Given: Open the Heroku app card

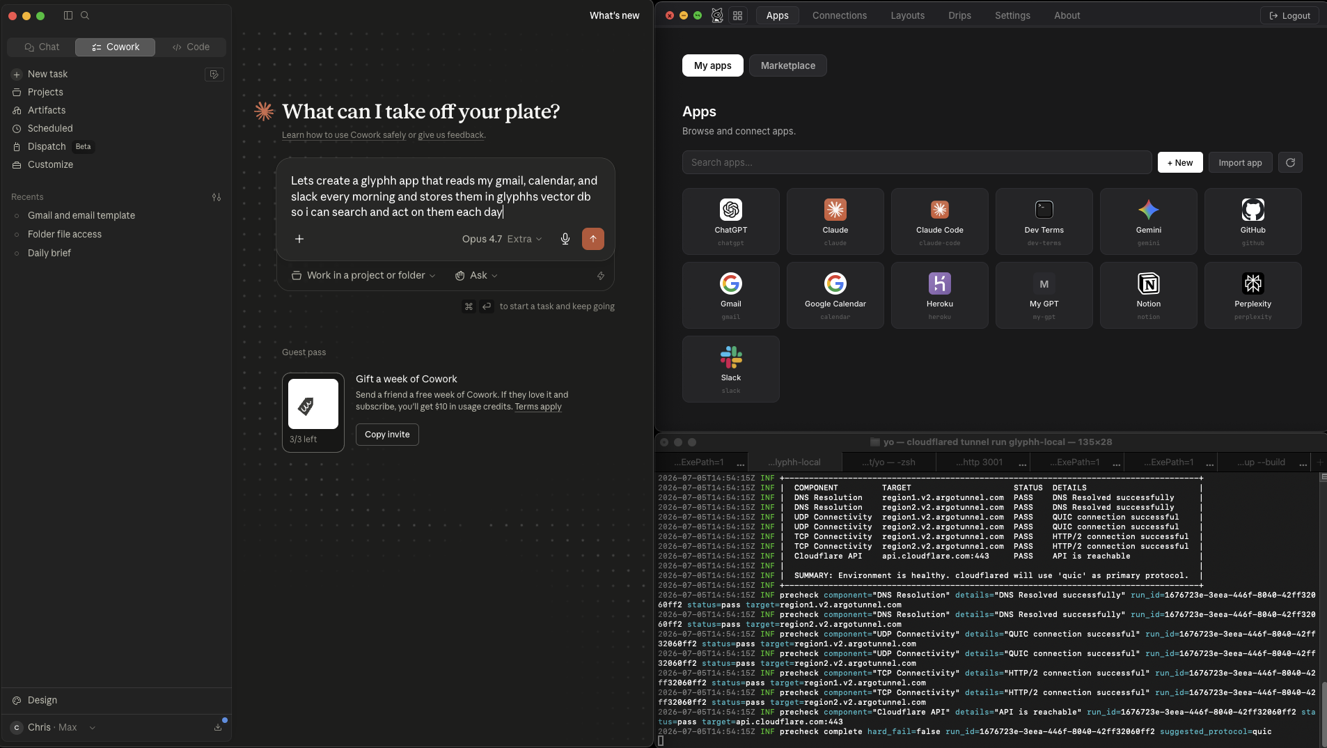Looking at the screenshot, I should point(940,295).
